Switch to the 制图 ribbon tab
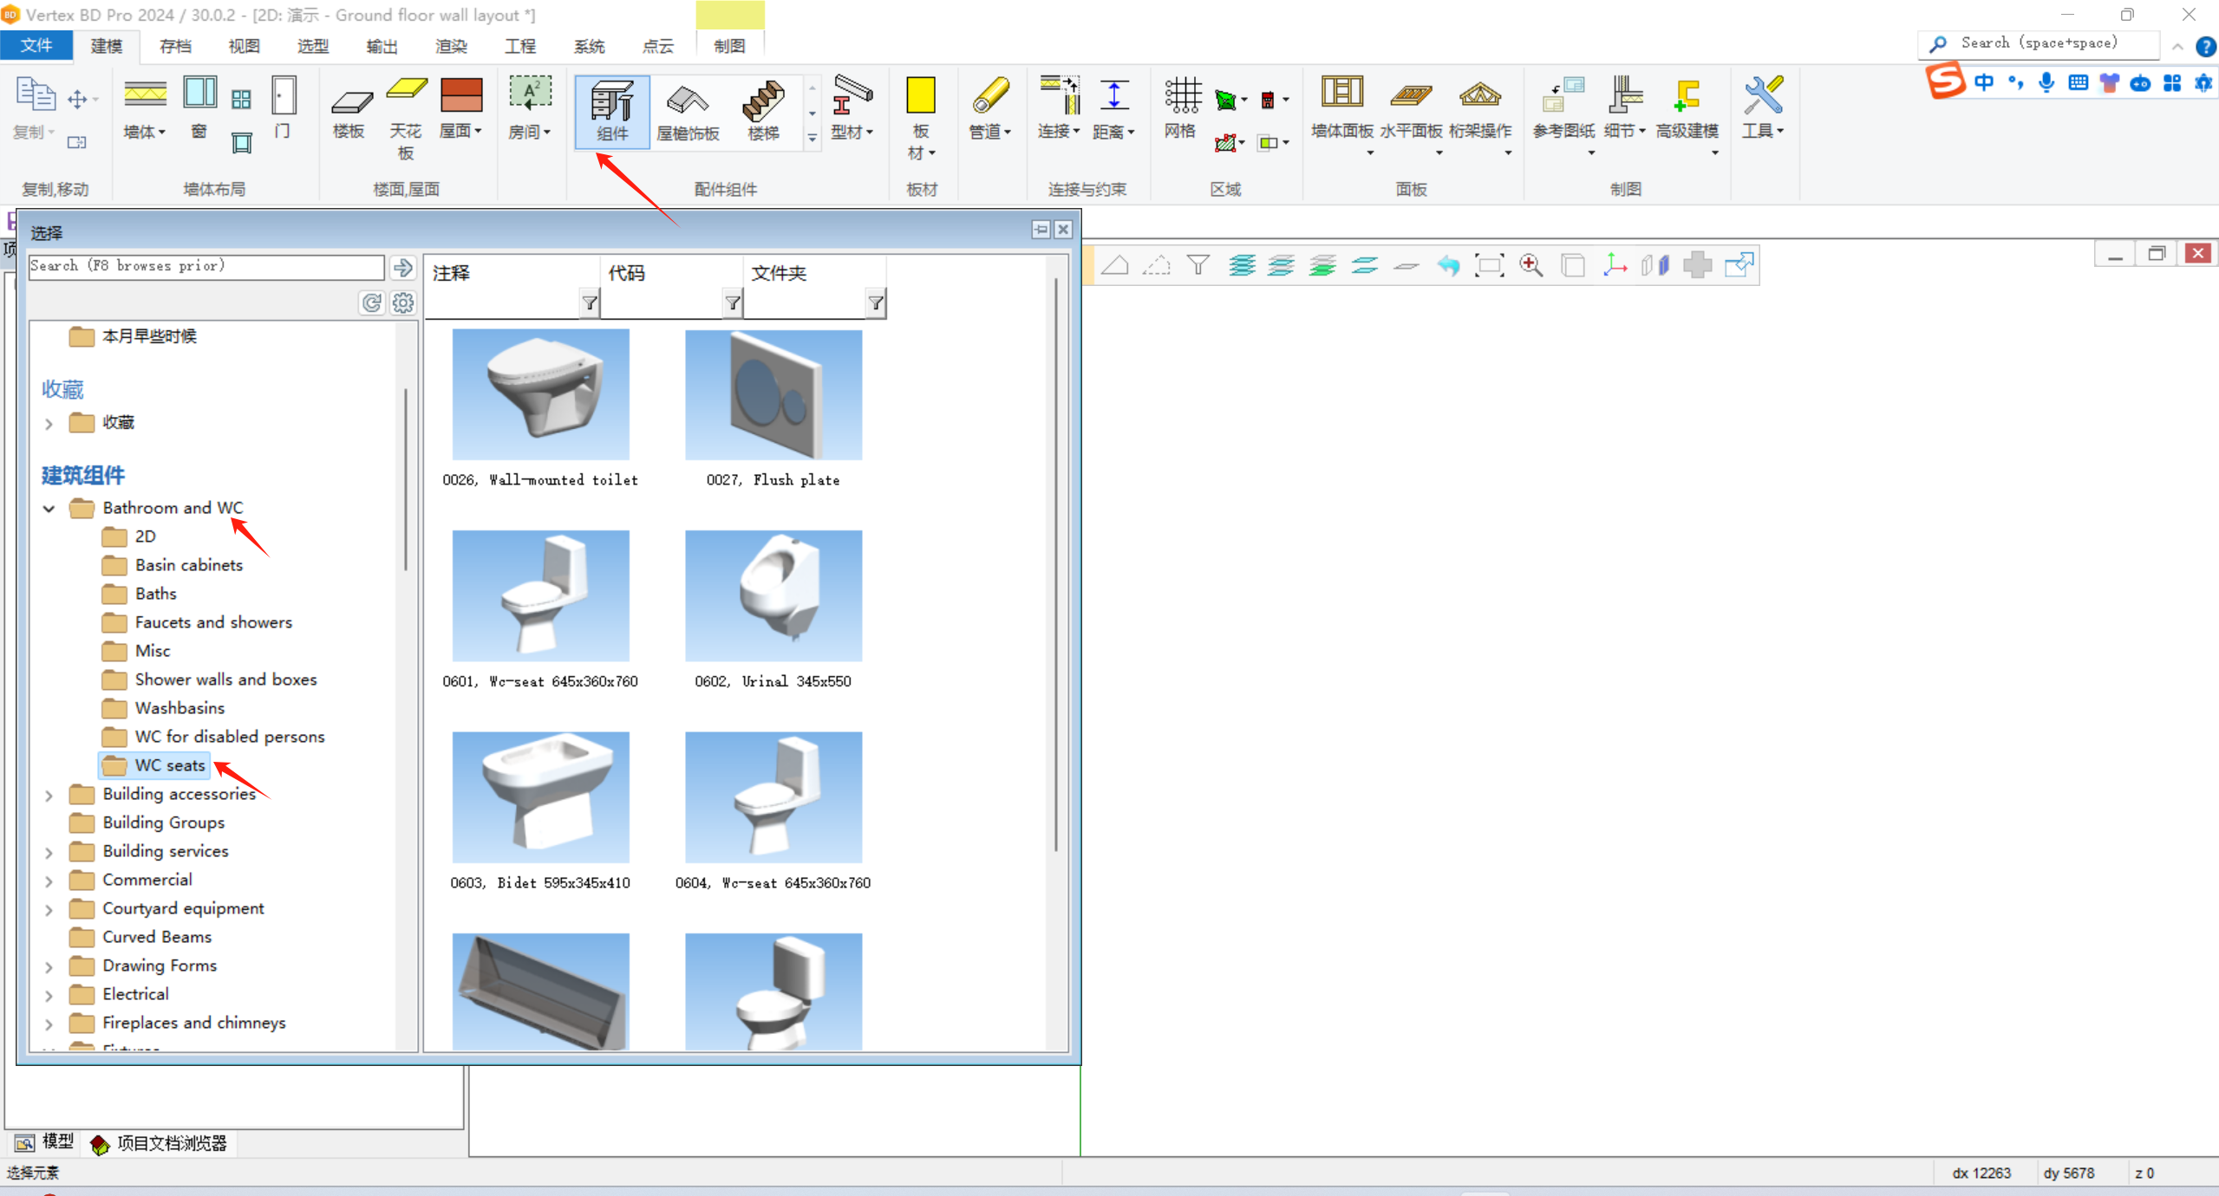This screenshot has height=1196, width=2219. 729,46
